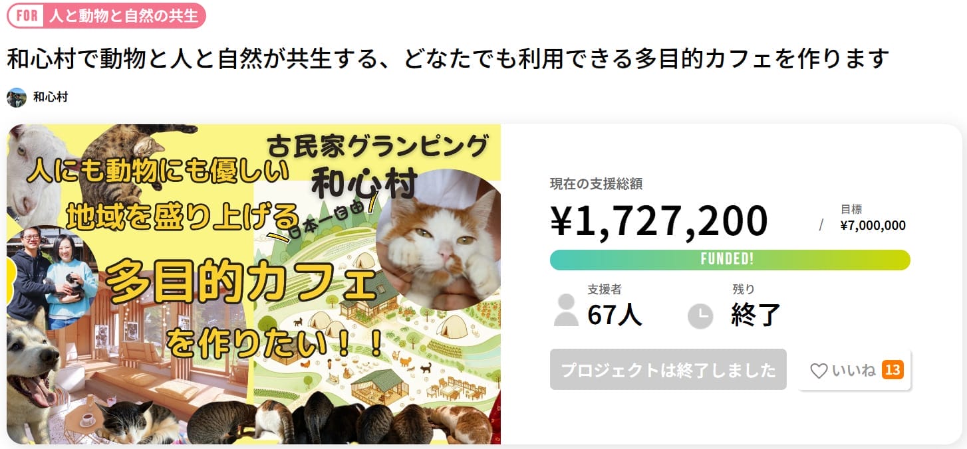Click the 和心村 owner avatar icon
This screenshot has width=967, height=449.
tap(17, 98)
